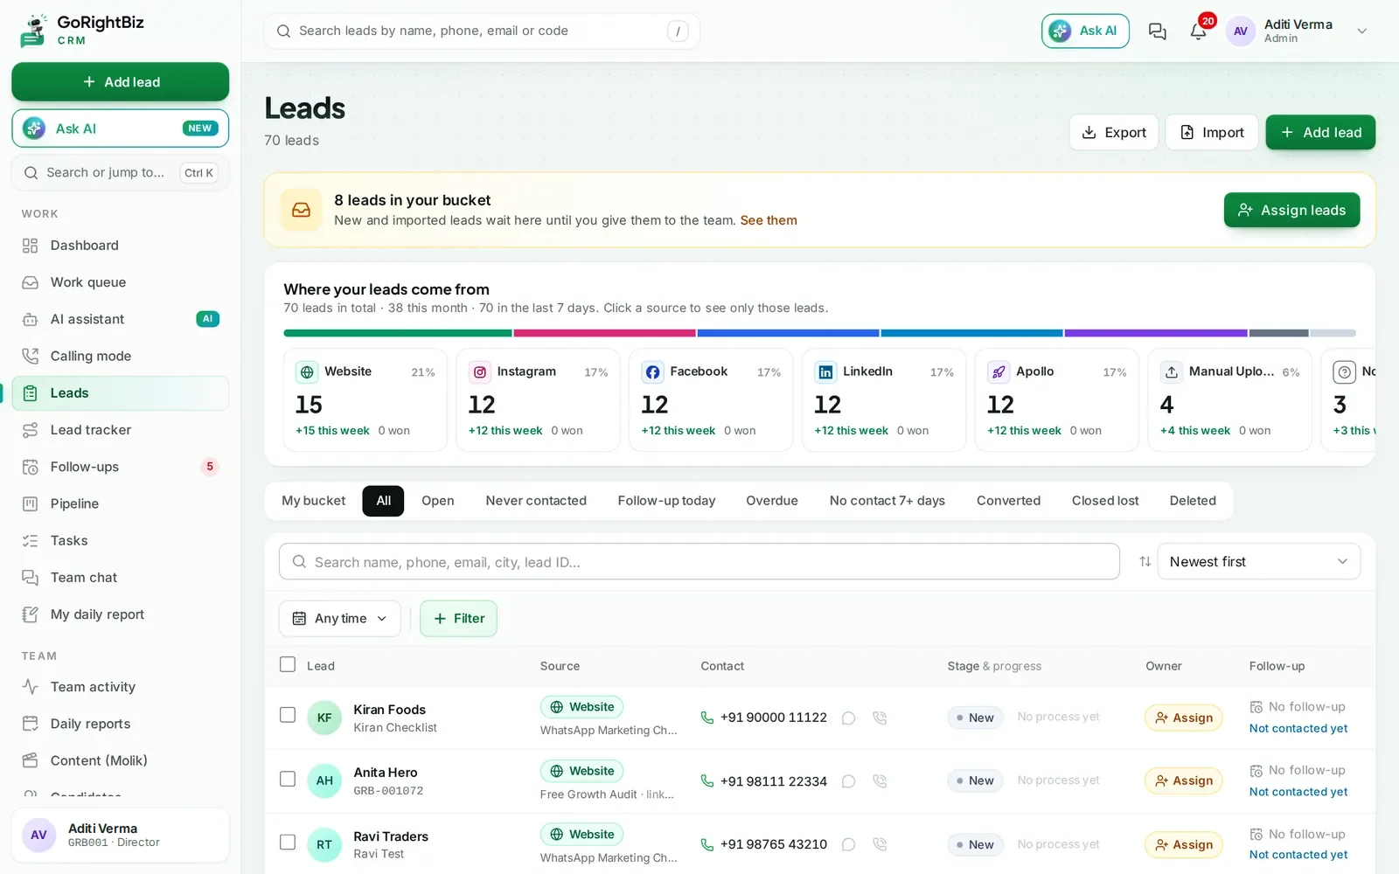Click Assign leads in bucket banner
Screen dimensions: 1399x874
[1291, 210]
